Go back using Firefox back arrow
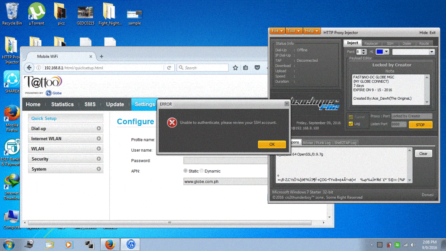Image resolution: width=446 pixels, height=251 pixels. click(29, 68)
